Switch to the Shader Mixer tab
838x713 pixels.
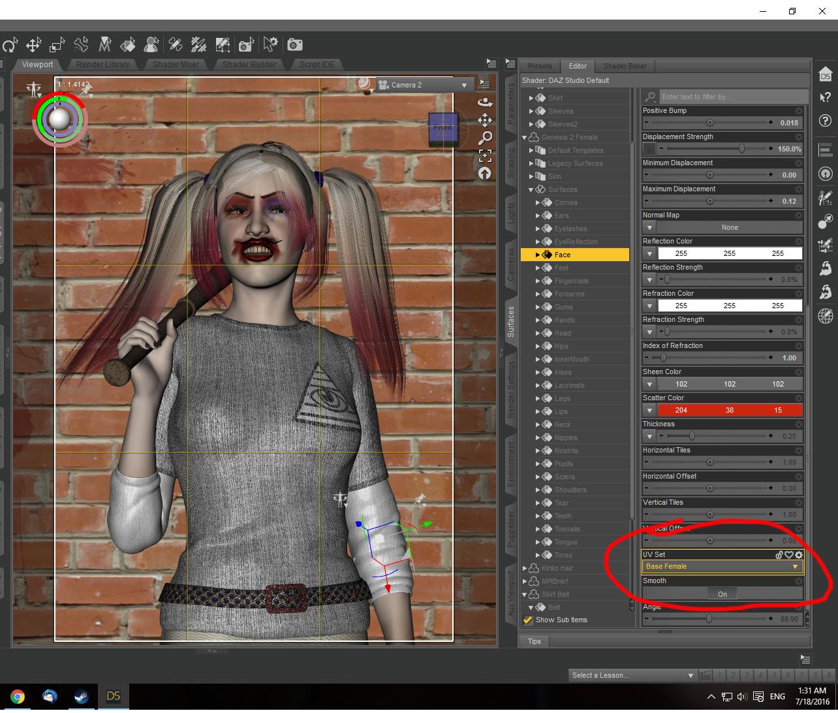[x=176, y=64]
